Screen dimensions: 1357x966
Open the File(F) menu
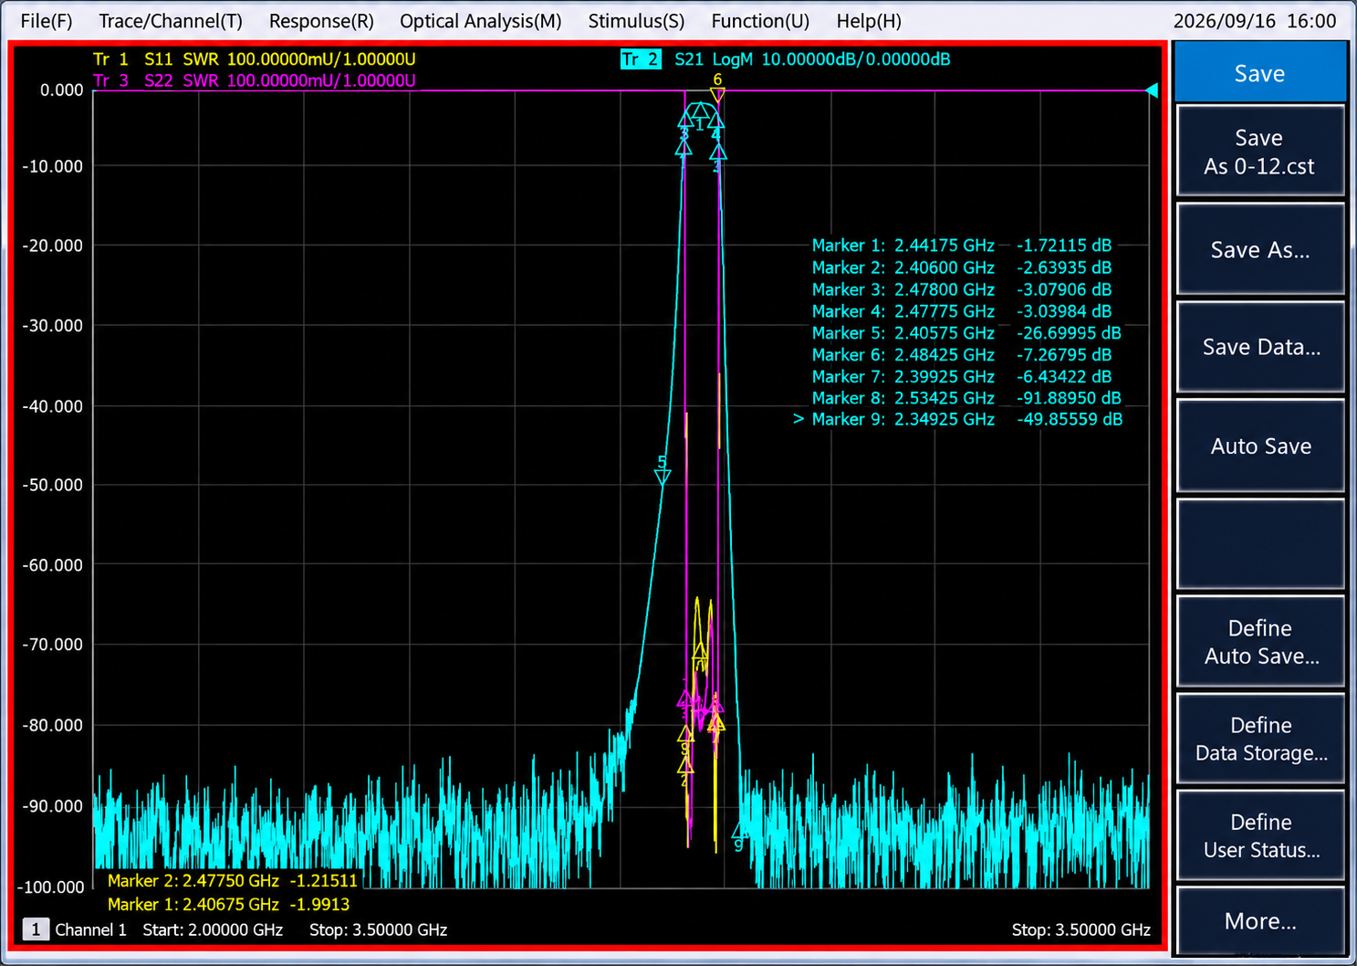point(47,21)
